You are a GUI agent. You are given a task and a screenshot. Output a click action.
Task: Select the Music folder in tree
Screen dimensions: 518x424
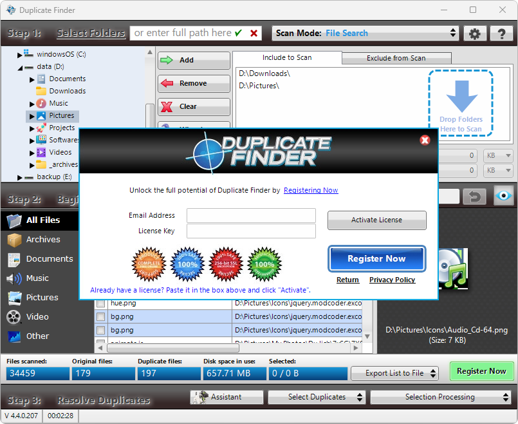(59, 103)
